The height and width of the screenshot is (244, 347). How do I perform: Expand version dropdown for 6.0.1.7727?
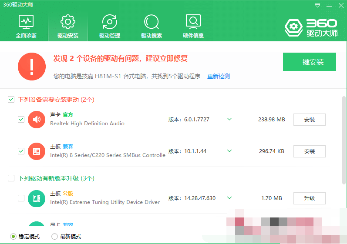click(x=229, y=119)
